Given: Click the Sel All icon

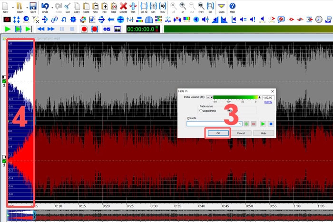Looking at the screenshot, I should tap(144, 8).
